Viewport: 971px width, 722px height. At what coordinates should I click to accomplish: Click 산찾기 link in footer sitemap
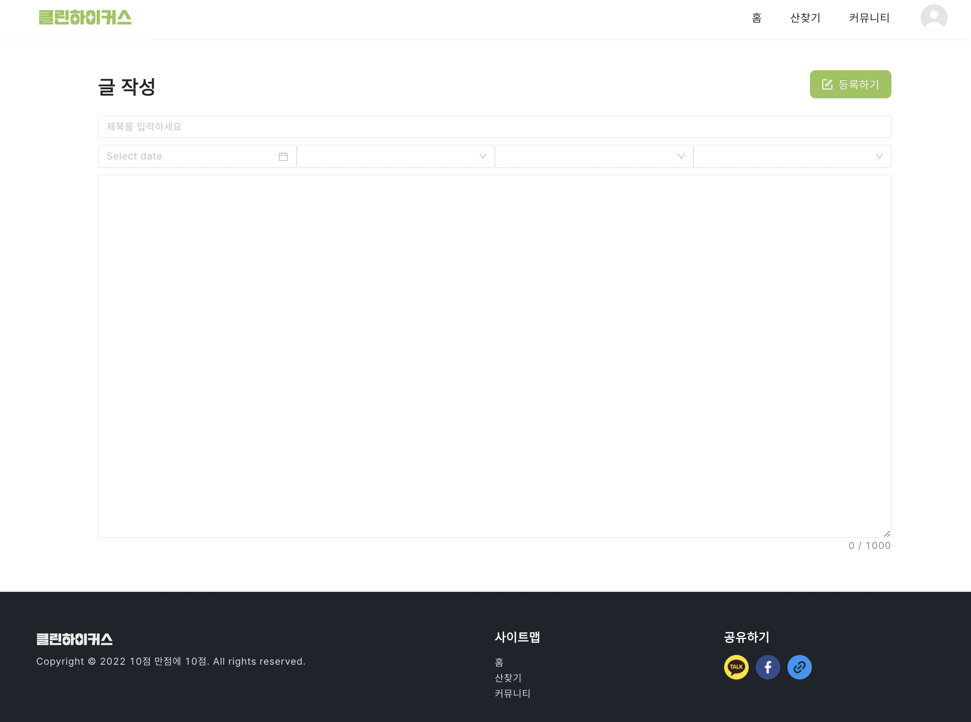tap(508, 678)
